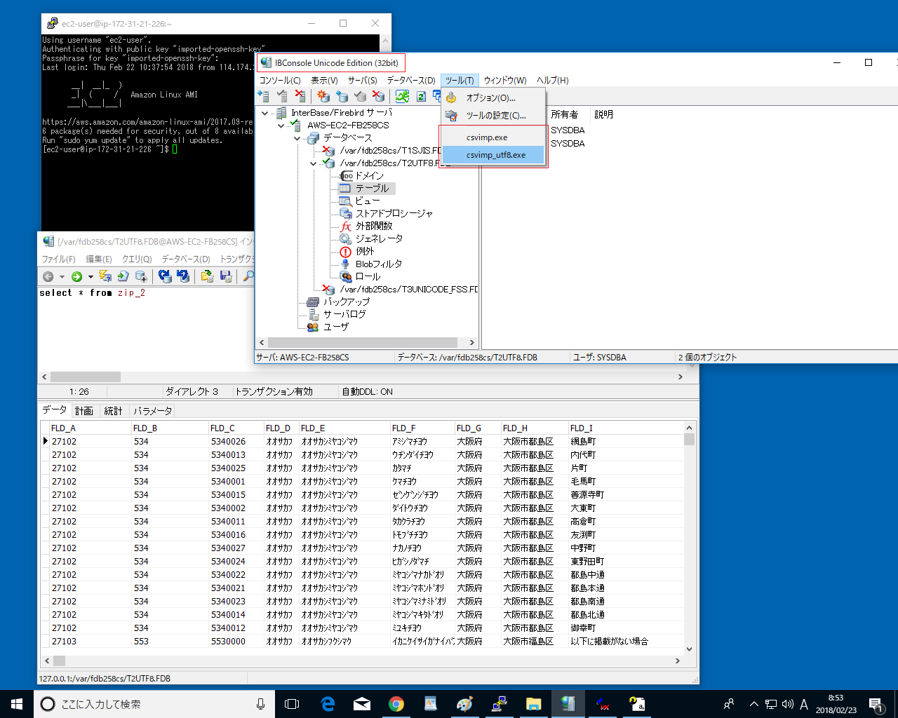Click the create database toolbar icon with orange star
Viewport: 898px width, 718px height.
(323, 96)
